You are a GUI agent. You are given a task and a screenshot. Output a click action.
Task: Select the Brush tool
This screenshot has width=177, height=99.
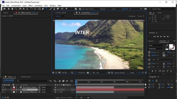(x=51, y=9)
